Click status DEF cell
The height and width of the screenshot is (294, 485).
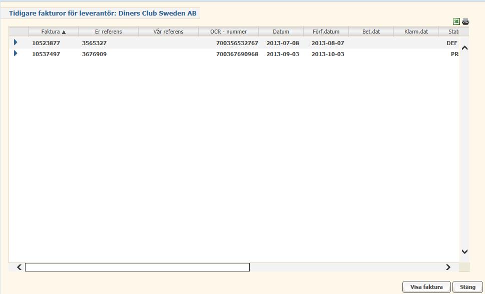[x=452, y=43]
